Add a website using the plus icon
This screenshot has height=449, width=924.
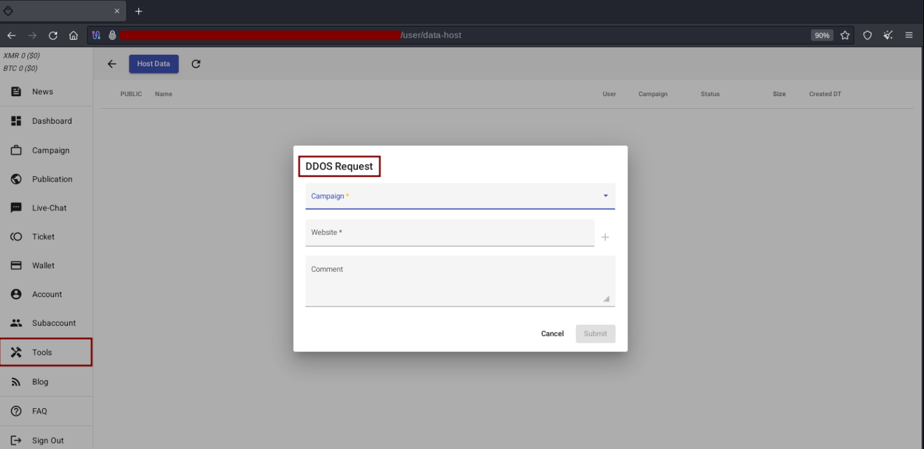click(605, 237)
